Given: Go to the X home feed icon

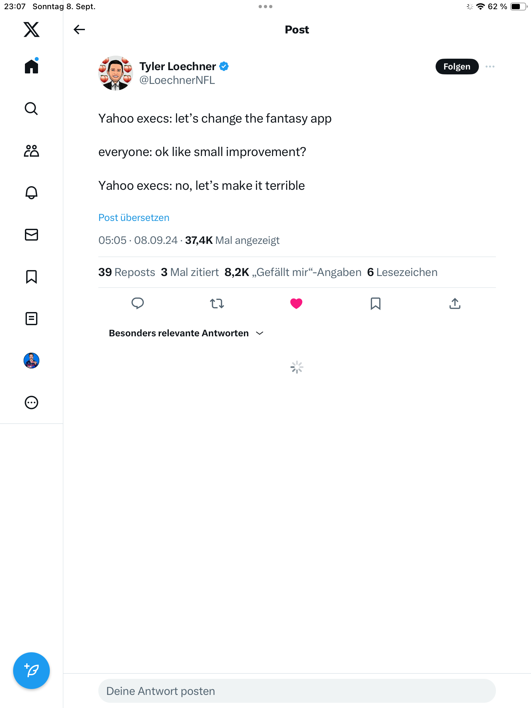Looking at the screenshot, I should click(x=31, y=67).
